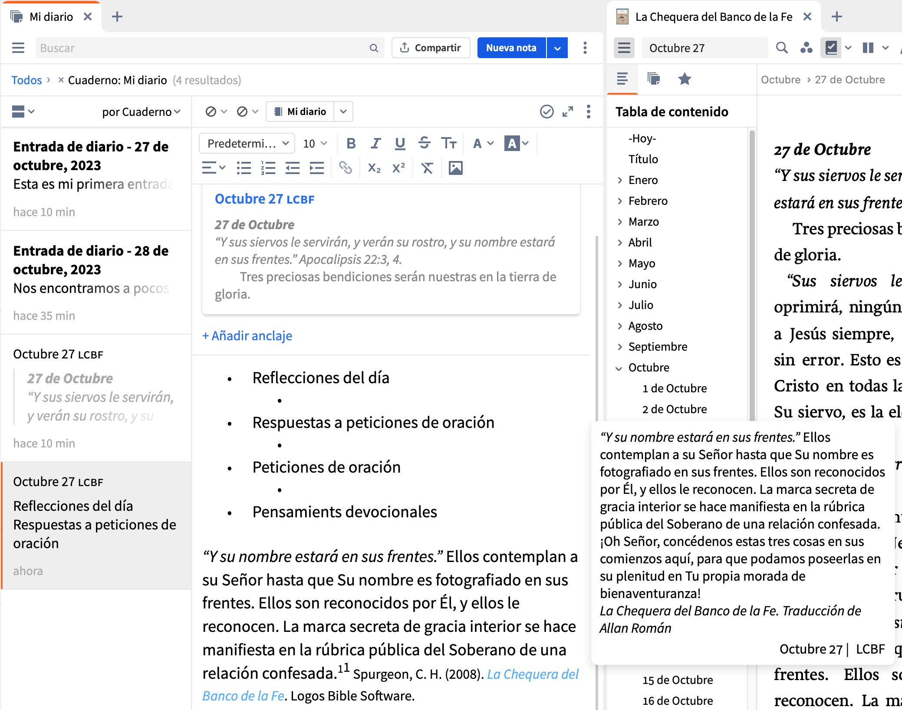Select 1 de Octubre in contents
Screen dimensions: 902x710
coord(675,388)
